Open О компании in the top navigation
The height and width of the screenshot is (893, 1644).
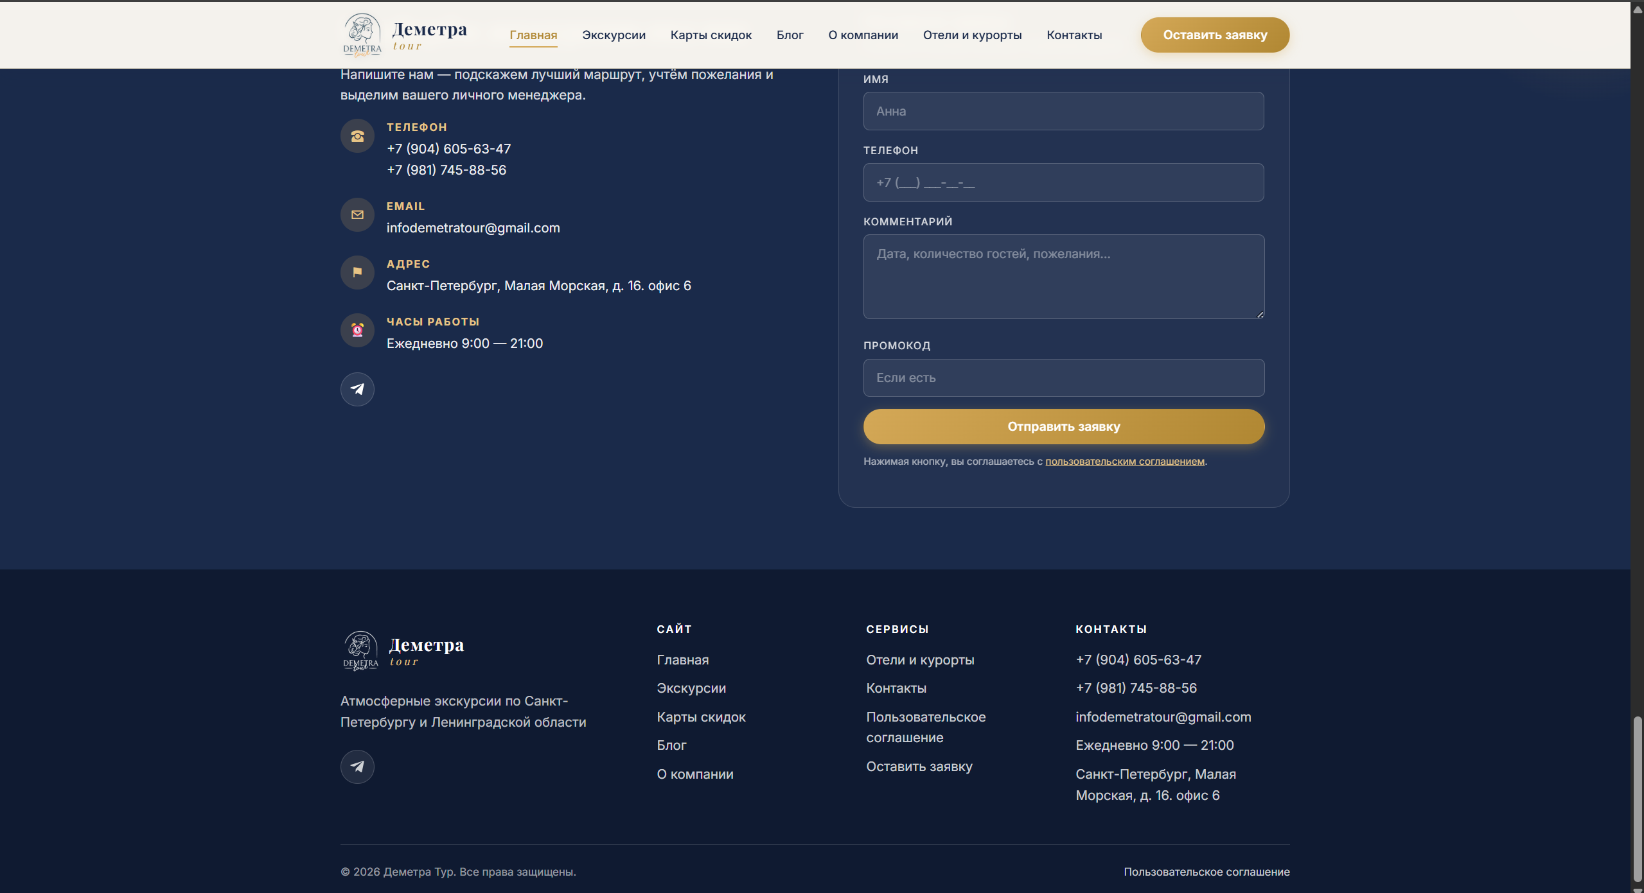coord(863,35)
